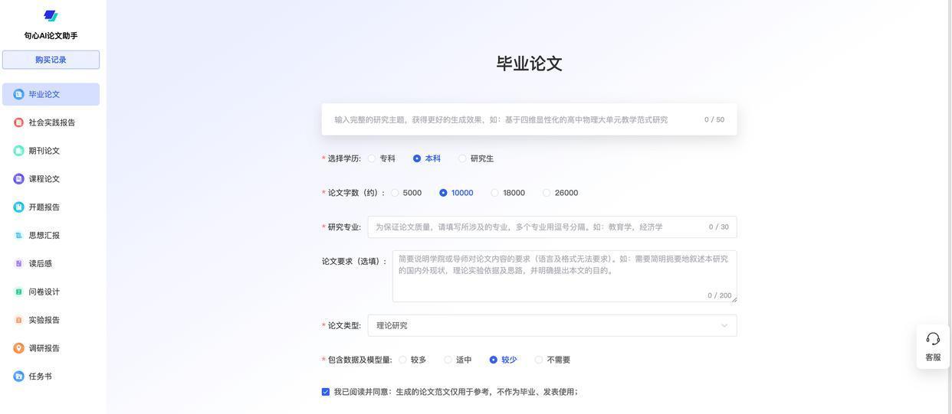Click the 句心AI论文助手 logo icon
The image size is (952, 414).
pyautogui.click(x=51, y=16)
